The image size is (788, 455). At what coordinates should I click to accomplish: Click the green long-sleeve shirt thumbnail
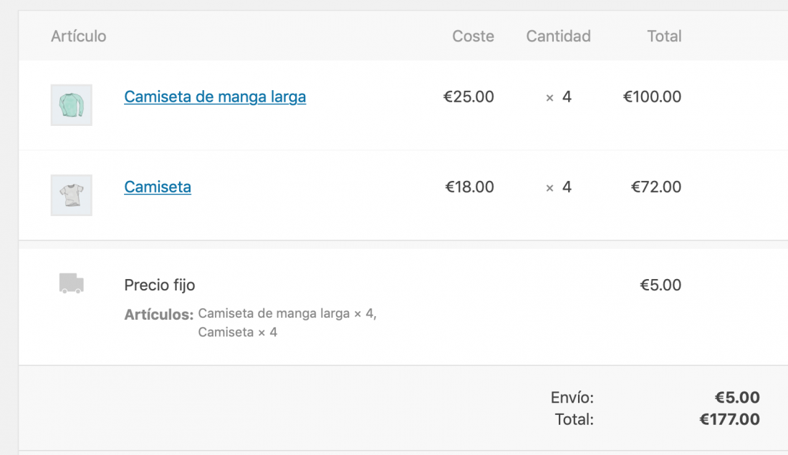[x=72, y=105]
